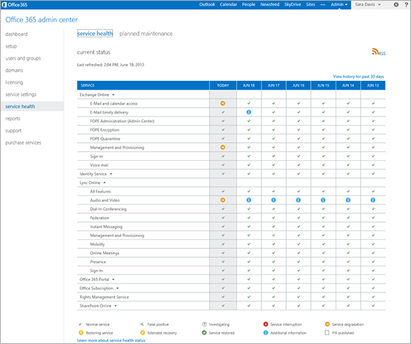411x344 pixels.
Task: Collapse the Lync Online service group
Action: click(x=105, y=182)
